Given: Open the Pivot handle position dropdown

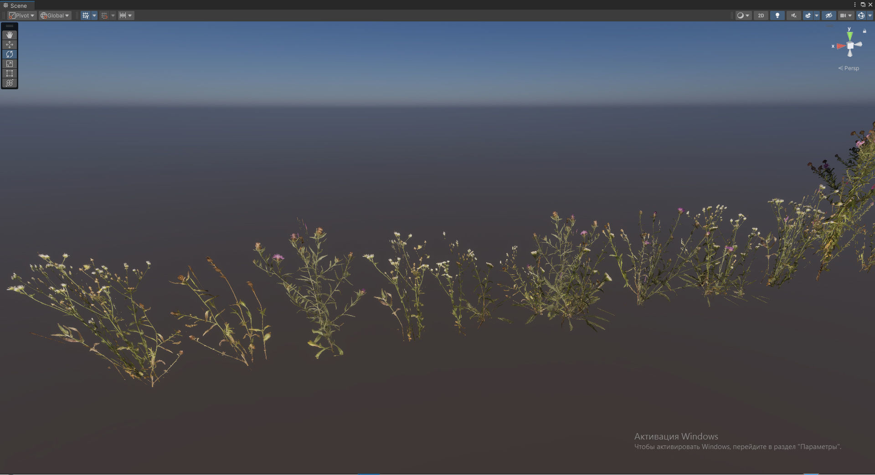Looking at the screenshot, I should pos(21,15).
